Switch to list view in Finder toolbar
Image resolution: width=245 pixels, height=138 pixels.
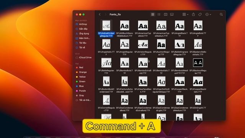(159, 15)
